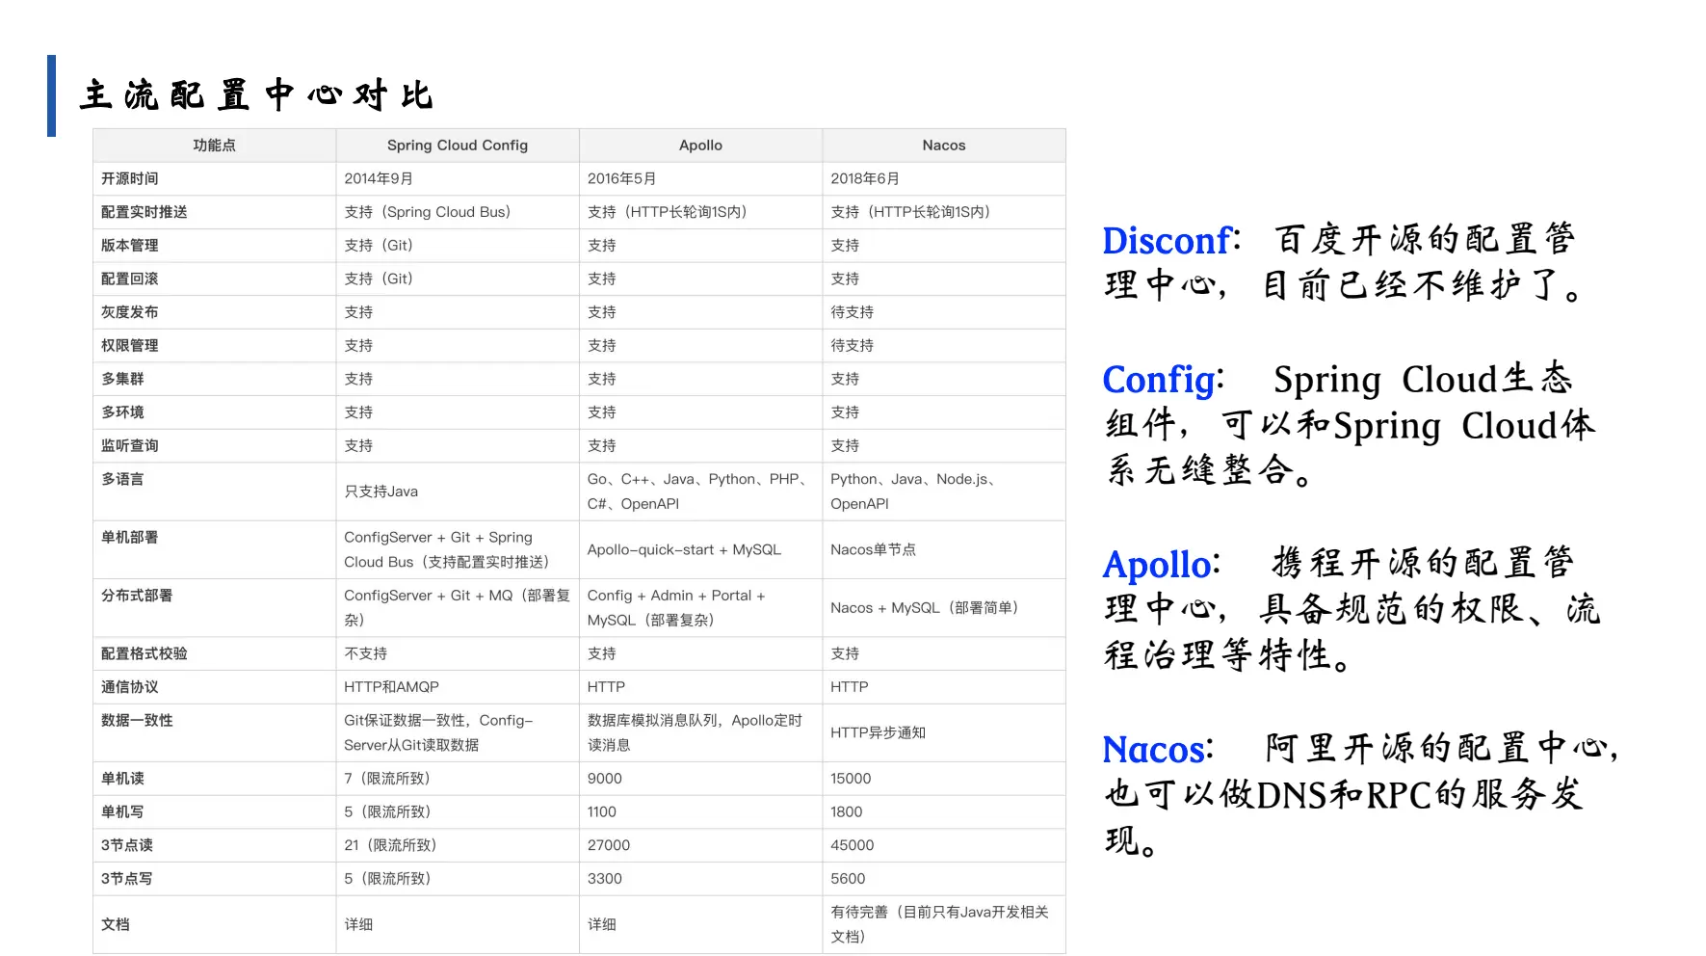Click the 版本管理 row label
This screenshot has height=956, width=1706.
click(130, 246)
